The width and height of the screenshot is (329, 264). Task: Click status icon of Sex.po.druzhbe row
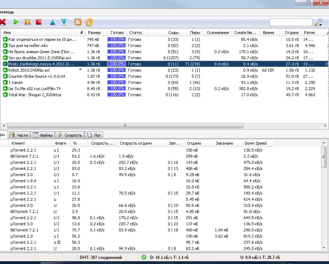pyautogui.click(x=5, y=58)
